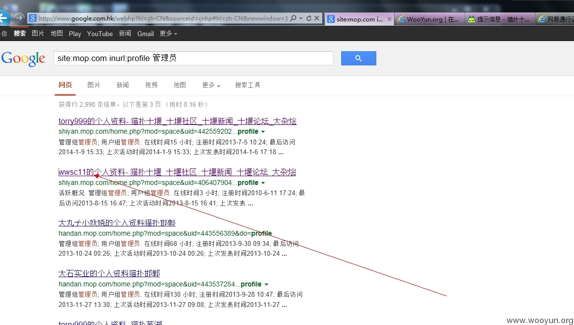Open Play in Google top bar
This screenshot has width=574, height=325.
pyautogui.click(x=75, y=34)
